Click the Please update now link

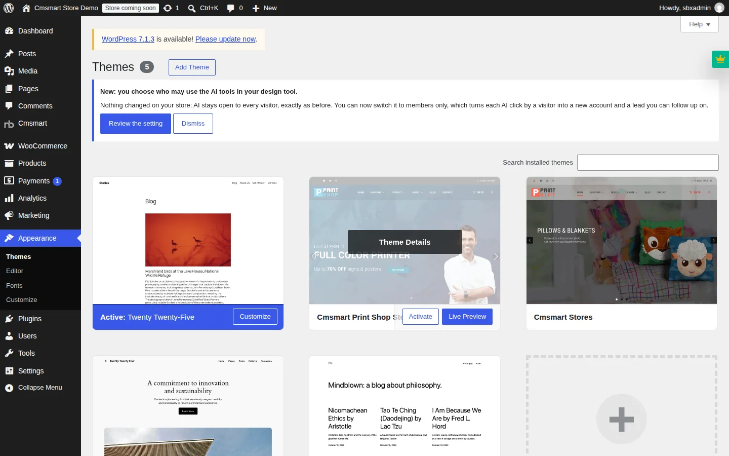(x=225, y=39)
